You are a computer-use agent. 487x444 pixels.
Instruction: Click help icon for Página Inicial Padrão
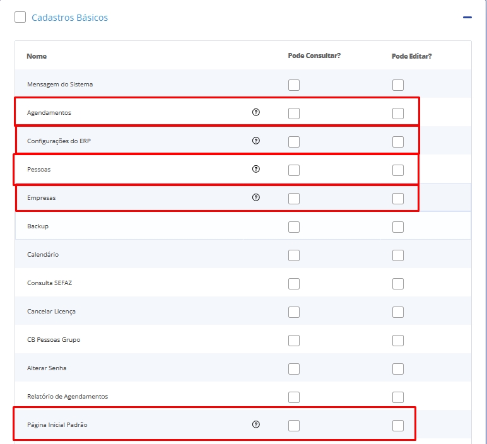click(x=255, y=424)
